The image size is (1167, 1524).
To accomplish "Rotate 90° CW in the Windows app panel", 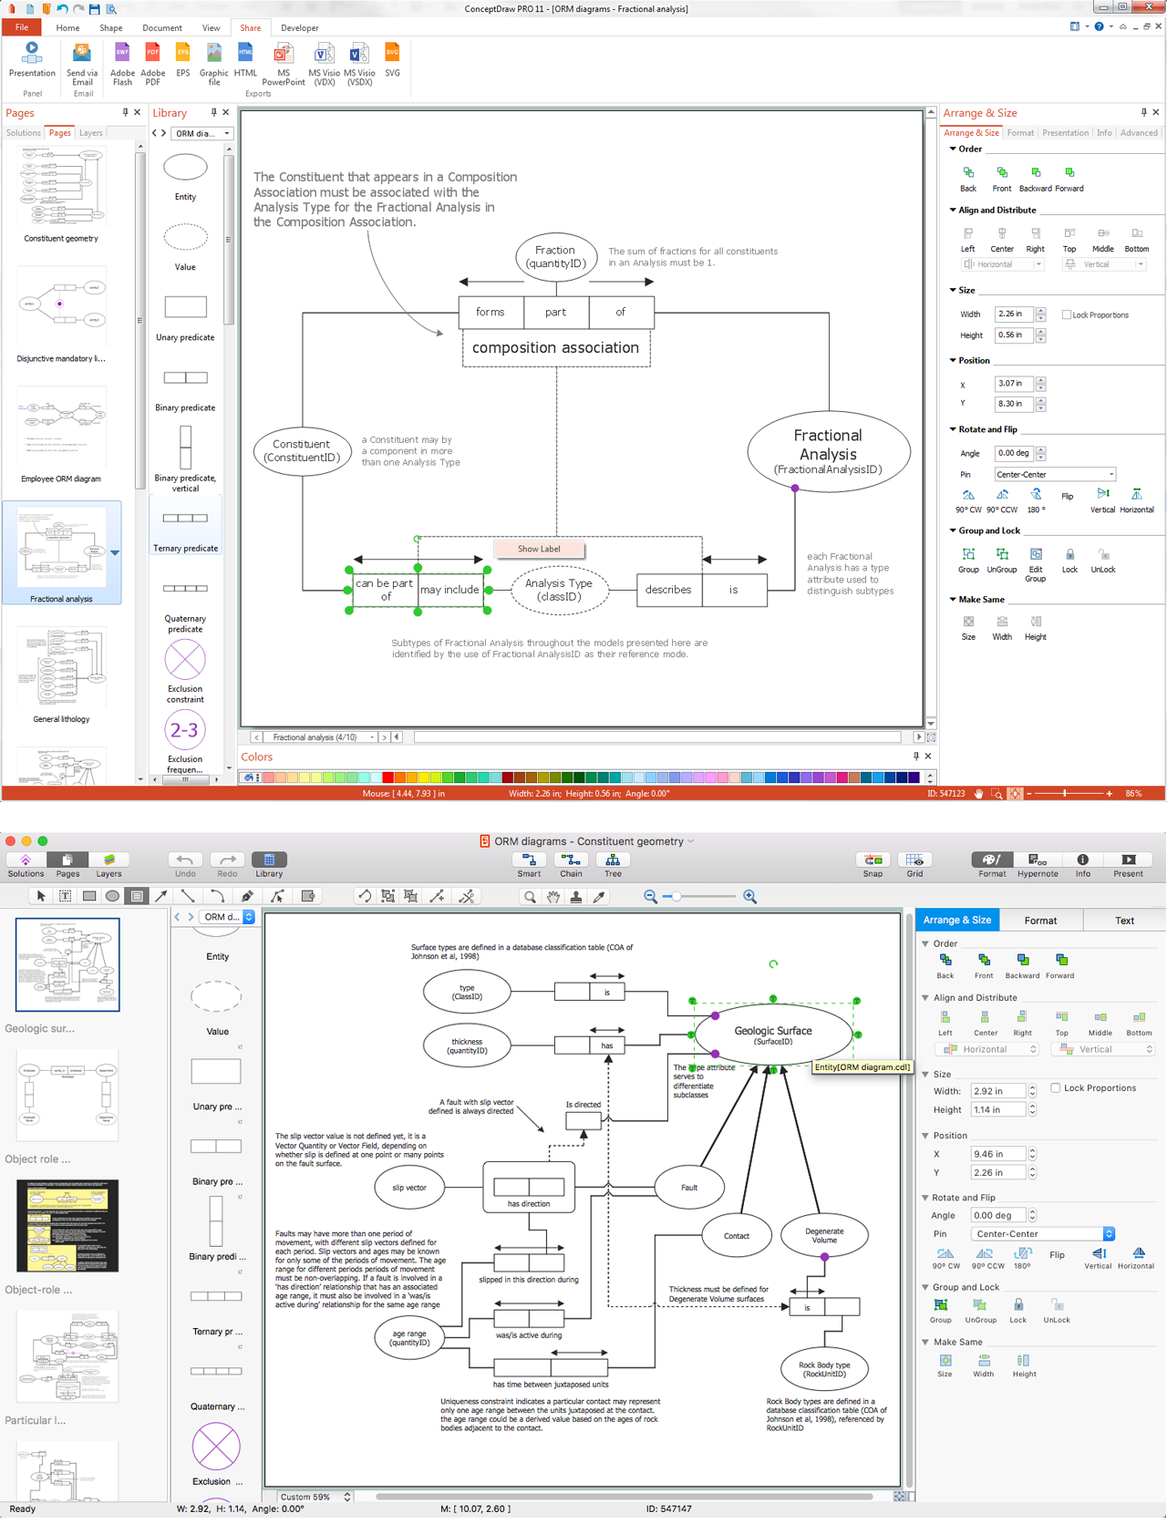I will (x=968, y=500).
